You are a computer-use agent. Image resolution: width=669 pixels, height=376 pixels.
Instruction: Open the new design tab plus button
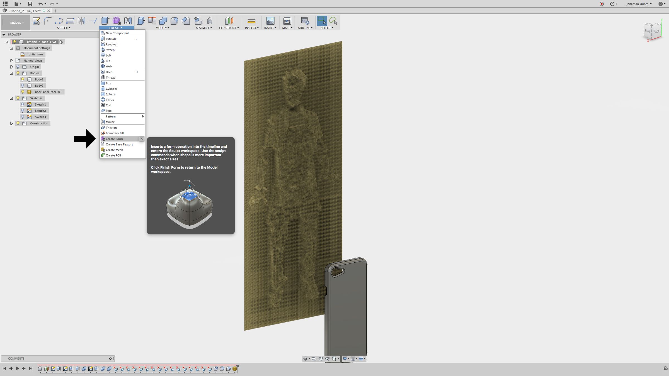point(55,11)
